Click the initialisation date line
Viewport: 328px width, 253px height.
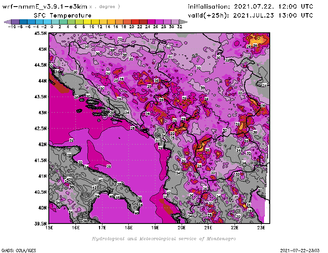[x=251, y=7]
